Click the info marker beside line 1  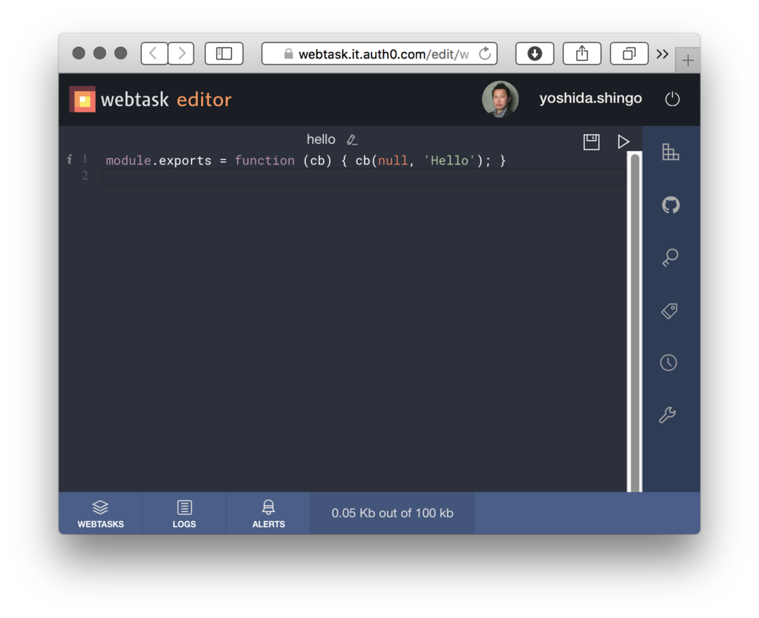pos(70,159)
